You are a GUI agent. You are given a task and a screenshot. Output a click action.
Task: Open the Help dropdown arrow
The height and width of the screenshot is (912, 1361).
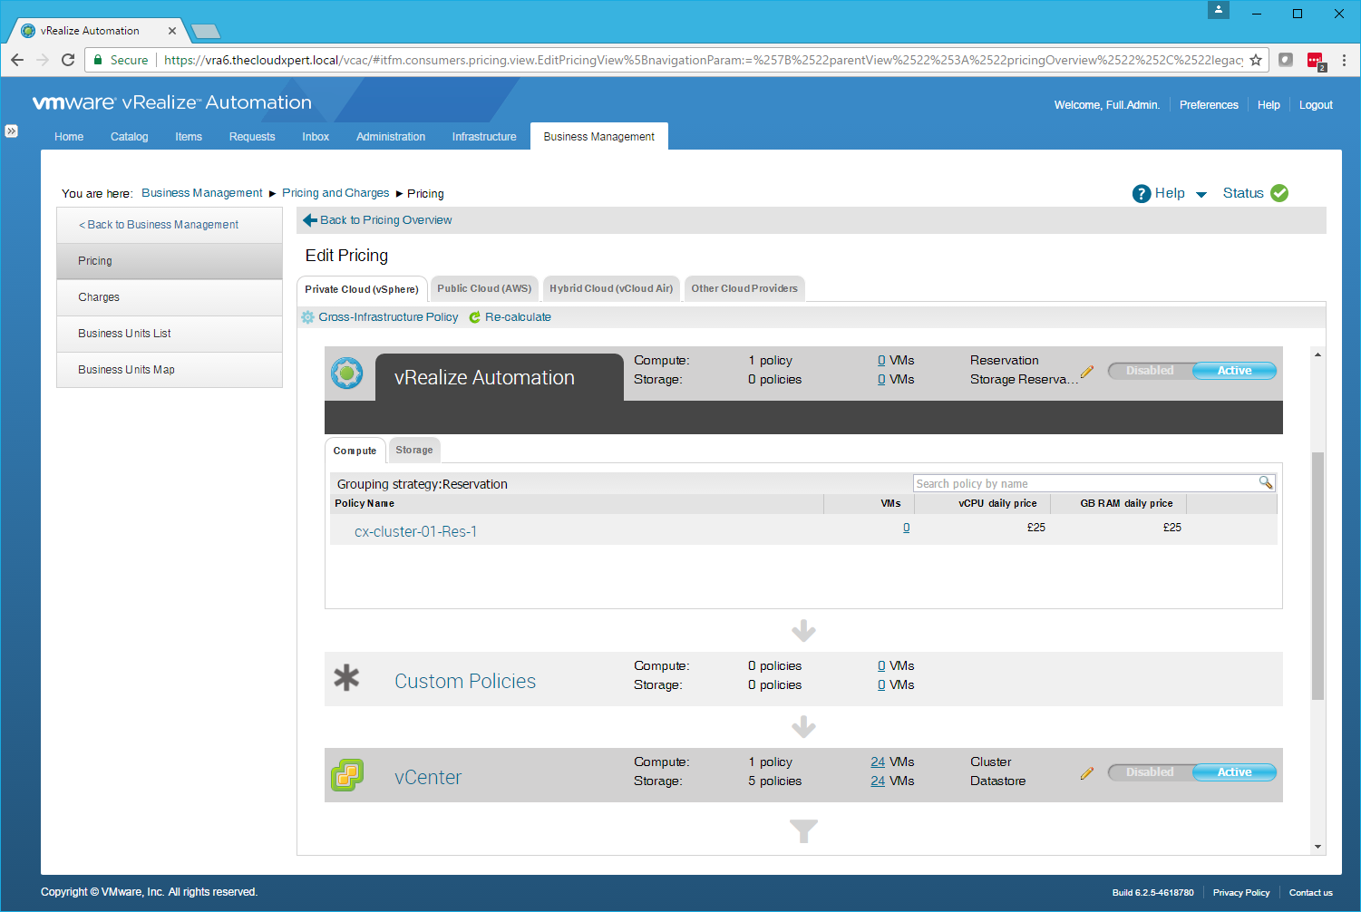1201,195
